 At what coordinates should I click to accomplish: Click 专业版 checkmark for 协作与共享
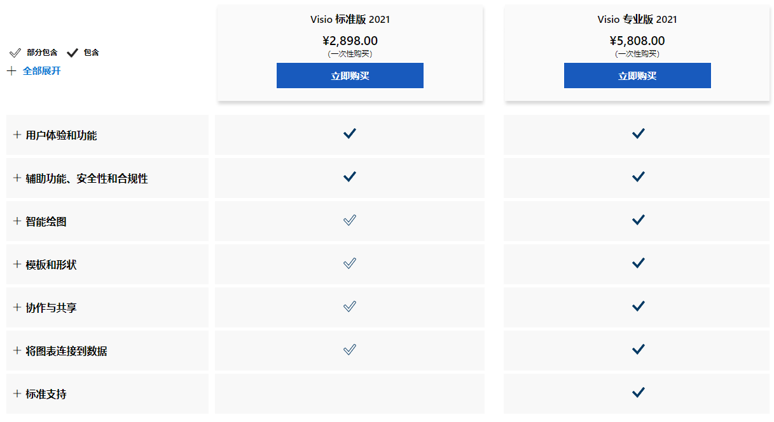[639, 307]
